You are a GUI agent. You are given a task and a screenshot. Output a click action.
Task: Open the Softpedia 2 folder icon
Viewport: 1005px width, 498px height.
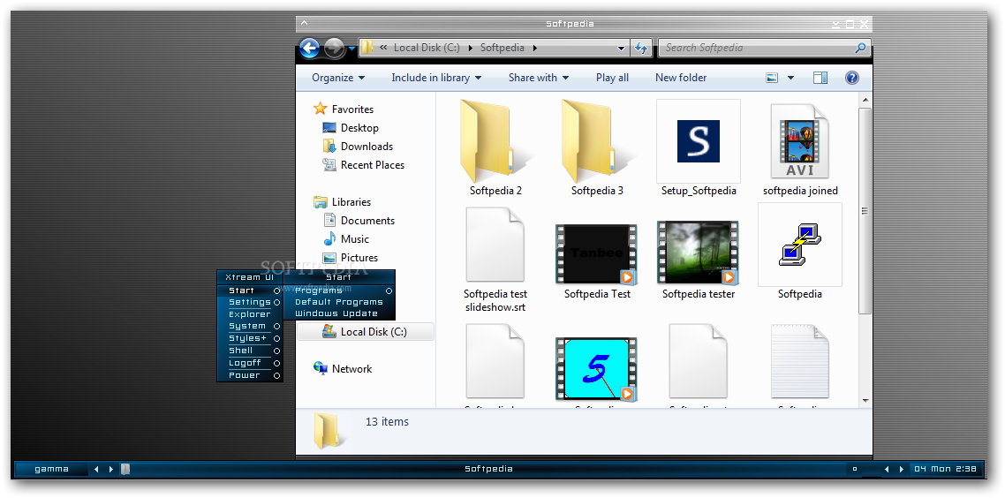click(x=495, y=141)
